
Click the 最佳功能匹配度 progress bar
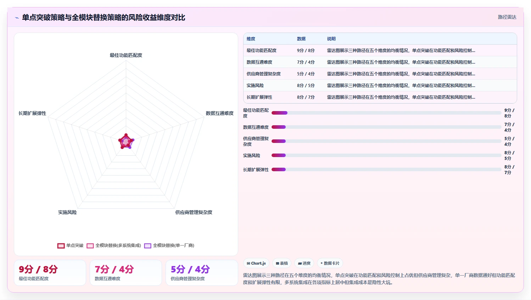[x=386, y=113]
